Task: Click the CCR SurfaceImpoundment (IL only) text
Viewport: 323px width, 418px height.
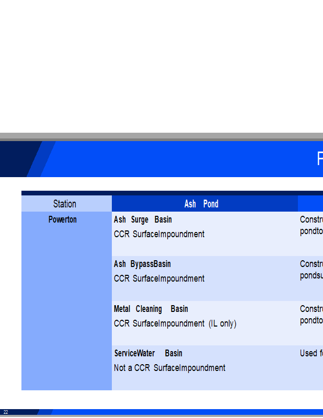Action: 175,323
